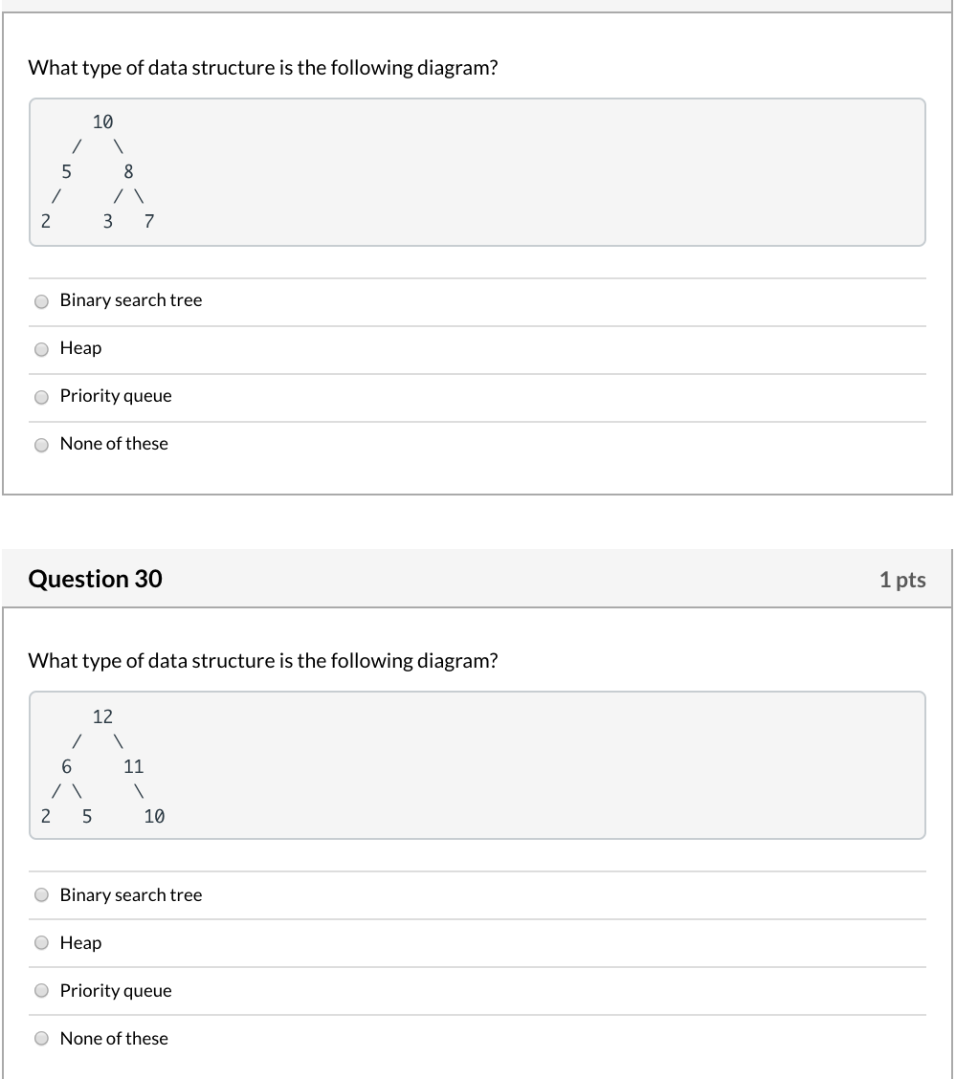Select Binary search tree for Question 30
Image resolution: width=978 pixels, height=1079 pixels.
(41, 895)
